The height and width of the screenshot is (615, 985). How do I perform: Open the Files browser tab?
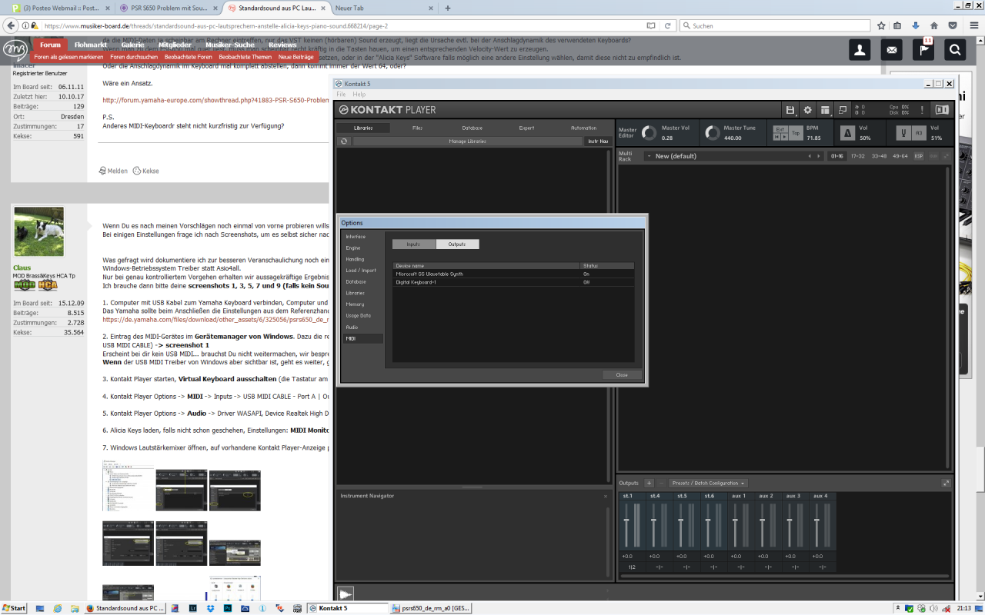pyautogui.click(x=417, y=128)
